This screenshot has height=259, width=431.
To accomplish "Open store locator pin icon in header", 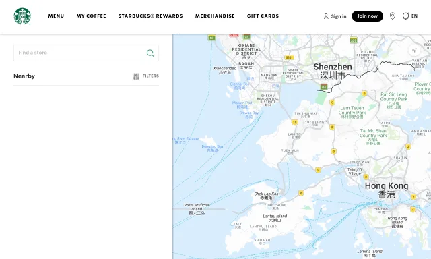I will pyautogui.click(x=393, y=16).
